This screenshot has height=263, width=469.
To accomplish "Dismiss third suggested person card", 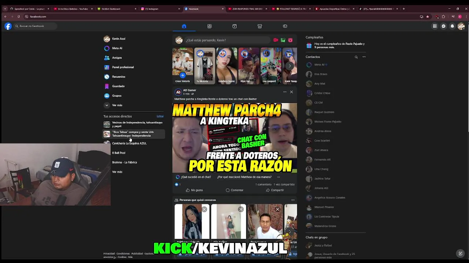I will tap(277, 209).
